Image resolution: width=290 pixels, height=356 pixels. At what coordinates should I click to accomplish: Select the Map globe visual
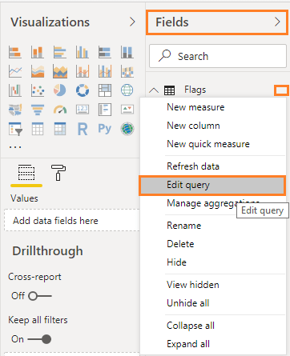point(127,90)
